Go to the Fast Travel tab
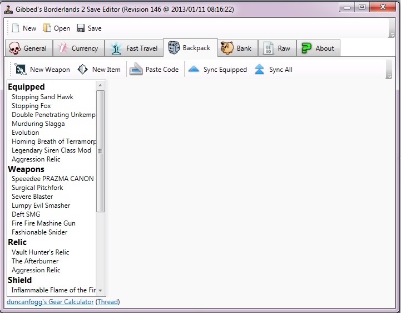Screen dimensions: 401x313 click(x=134, y=48)
